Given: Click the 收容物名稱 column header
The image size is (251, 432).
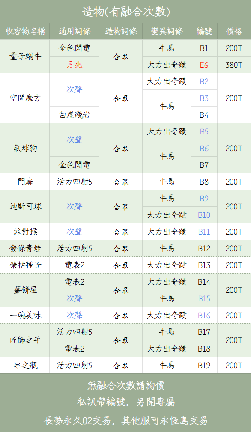Looking at the screenshot, I should (25, 31).
